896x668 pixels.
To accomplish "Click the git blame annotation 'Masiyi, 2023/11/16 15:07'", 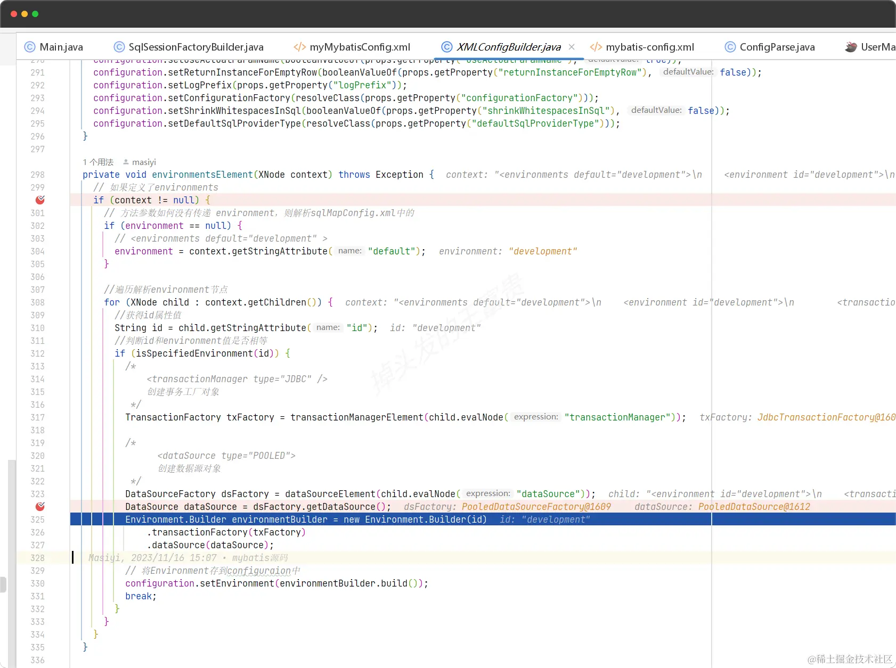I will [152, 558].
